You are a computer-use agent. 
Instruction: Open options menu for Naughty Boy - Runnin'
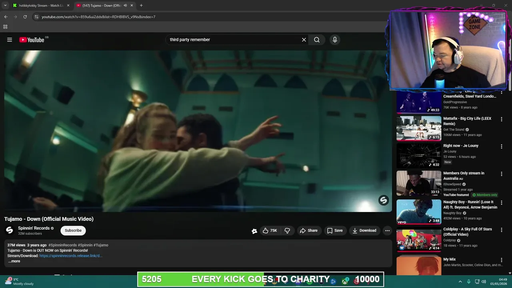(x=502, y=203)
